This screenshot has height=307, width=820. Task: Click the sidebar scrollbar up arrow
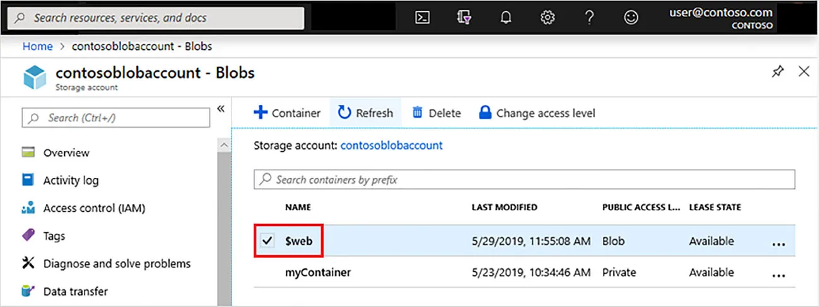224,145
